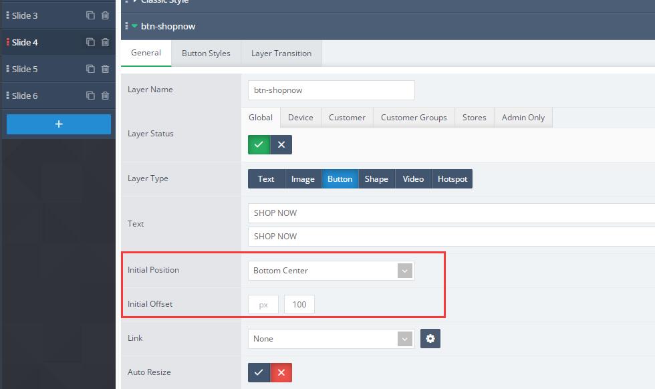Select Slide 6 in the slide list
This screenshot has width=655, height=389.
point(25,96)
